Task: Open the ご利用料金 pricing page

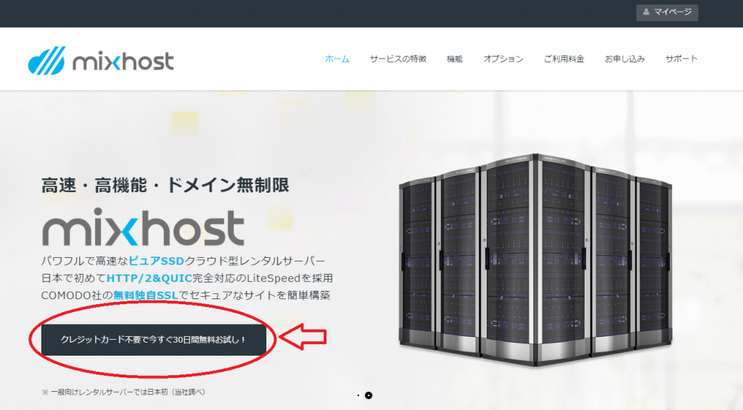Action: 564,59
